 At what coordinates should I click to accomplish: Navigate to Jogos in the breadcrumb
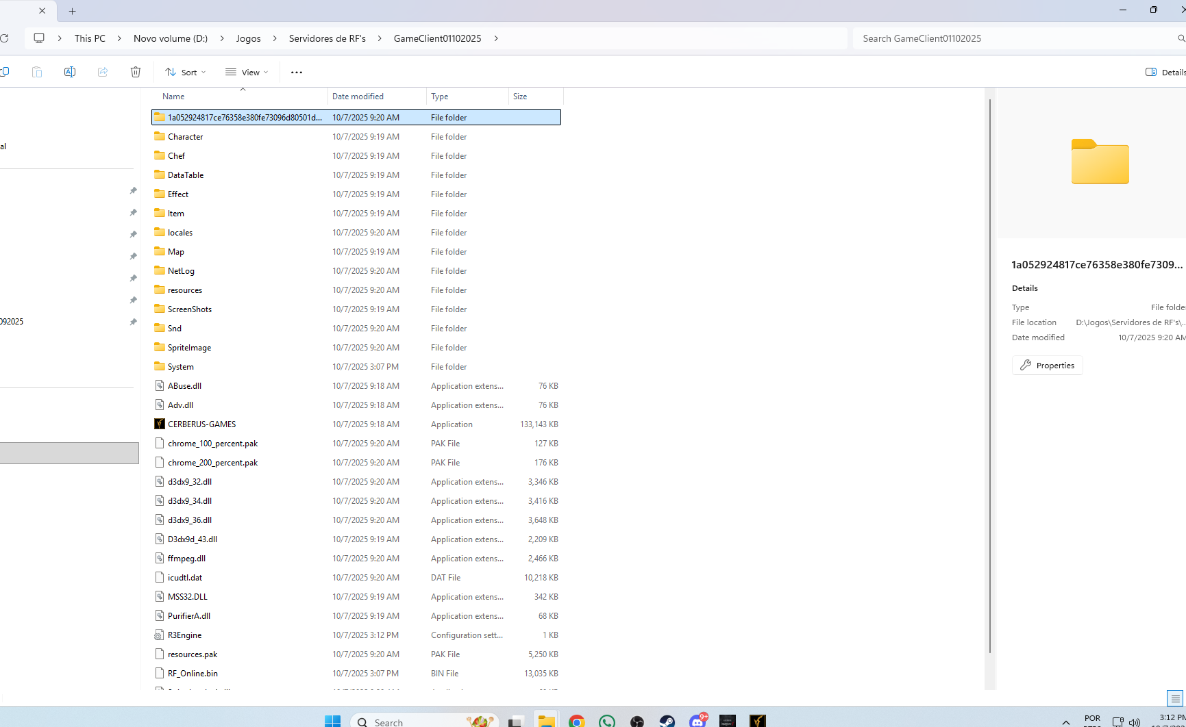248,38
